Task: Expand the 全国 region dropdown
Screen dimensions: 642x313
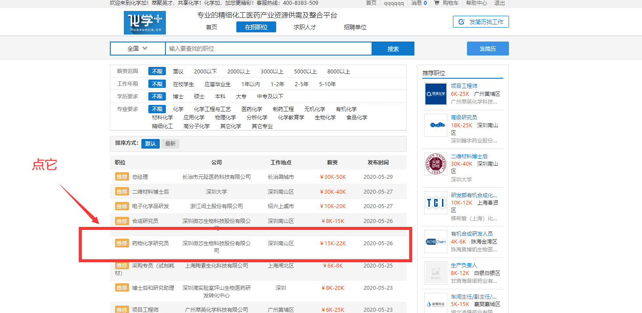Action: tap(137, 49)
